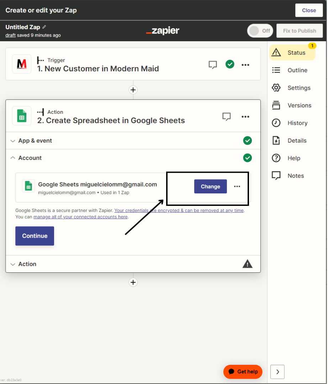Open History from the right sidebar
The height and width of the screenshot is (384, 328).
(297, 123)
